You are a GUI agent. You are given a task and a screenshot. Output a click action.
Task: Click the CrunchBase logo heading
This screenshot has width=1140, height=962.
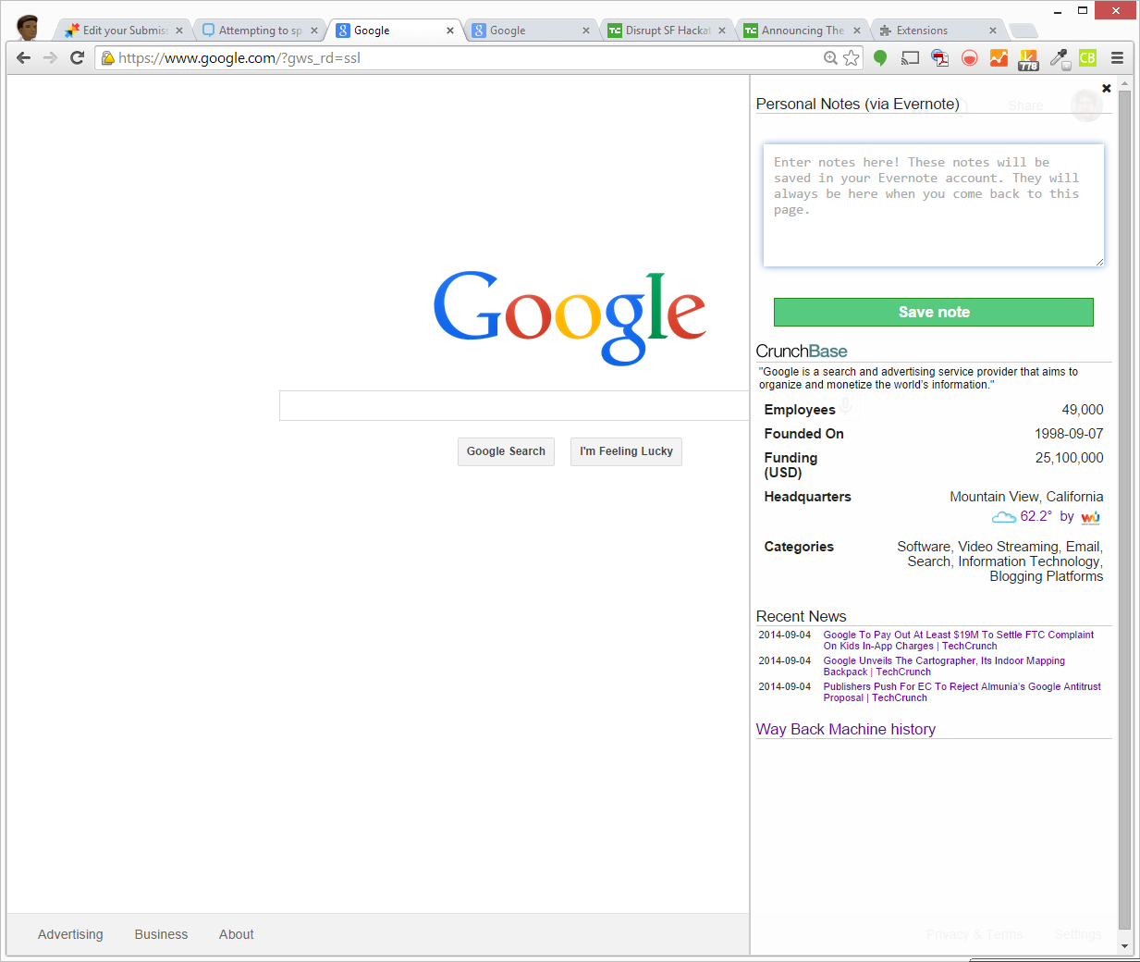pos(802,351)
